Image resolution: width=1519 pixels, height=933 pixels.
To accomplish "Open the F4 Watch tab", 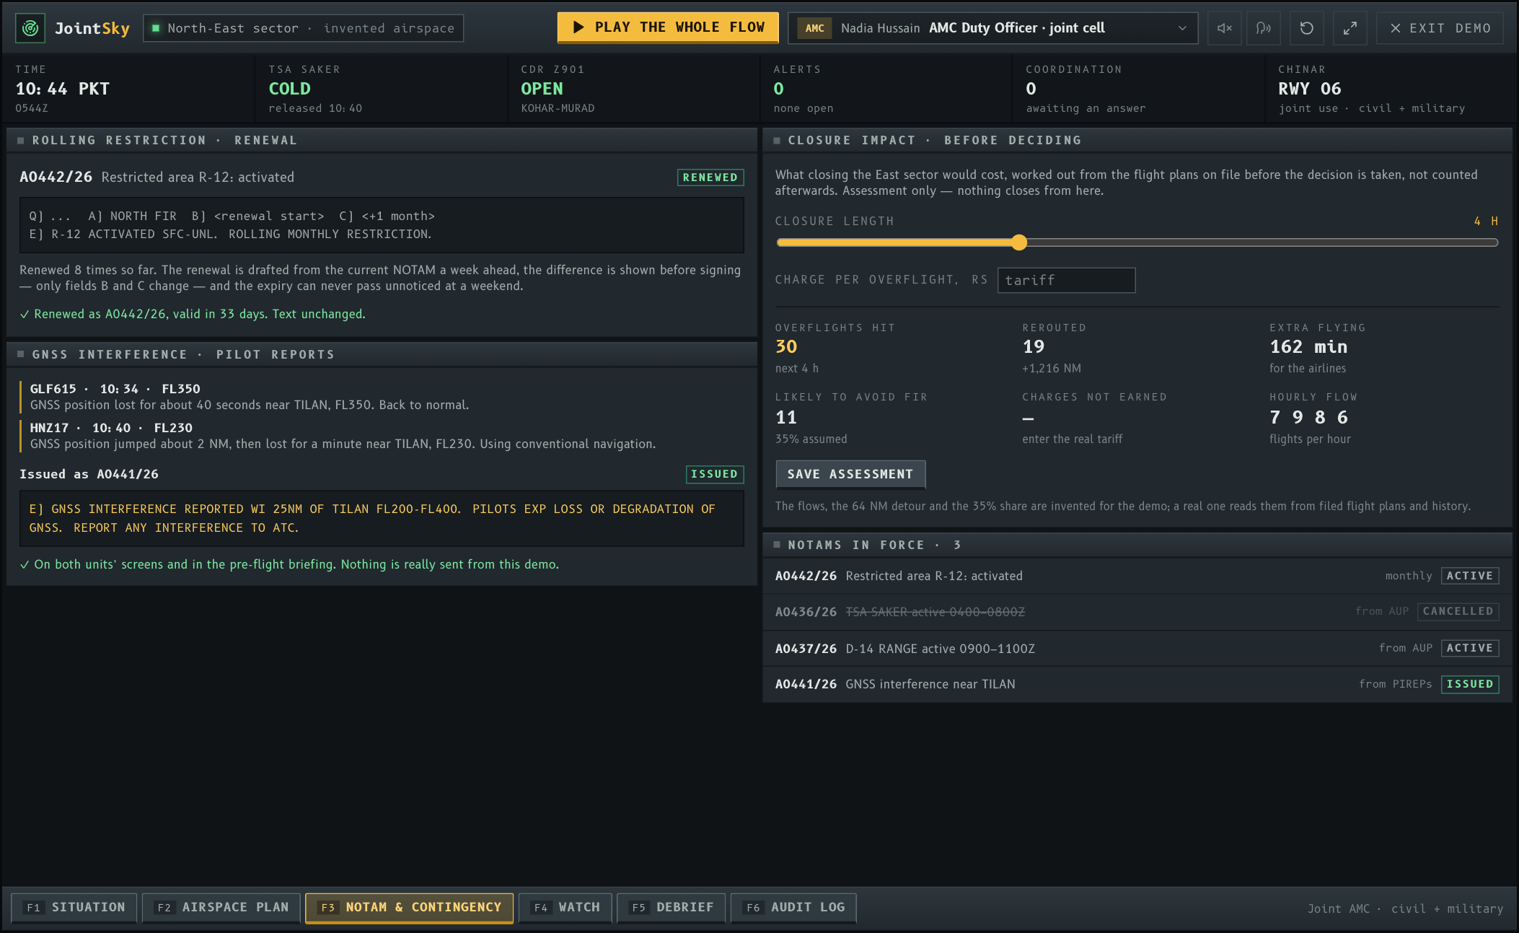I will click(x=565, y=907).
